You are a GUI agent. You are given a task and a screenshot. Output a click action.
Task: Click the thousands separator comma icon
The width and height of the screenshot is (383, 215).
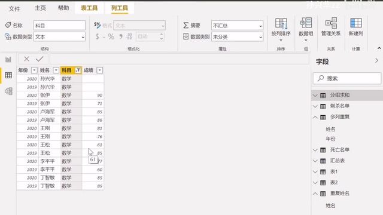[121, 37]
